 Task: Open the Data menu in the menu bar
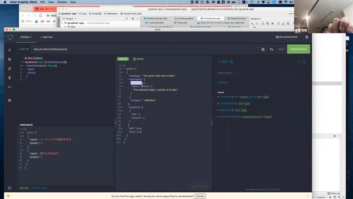click(x=73, y=2)
